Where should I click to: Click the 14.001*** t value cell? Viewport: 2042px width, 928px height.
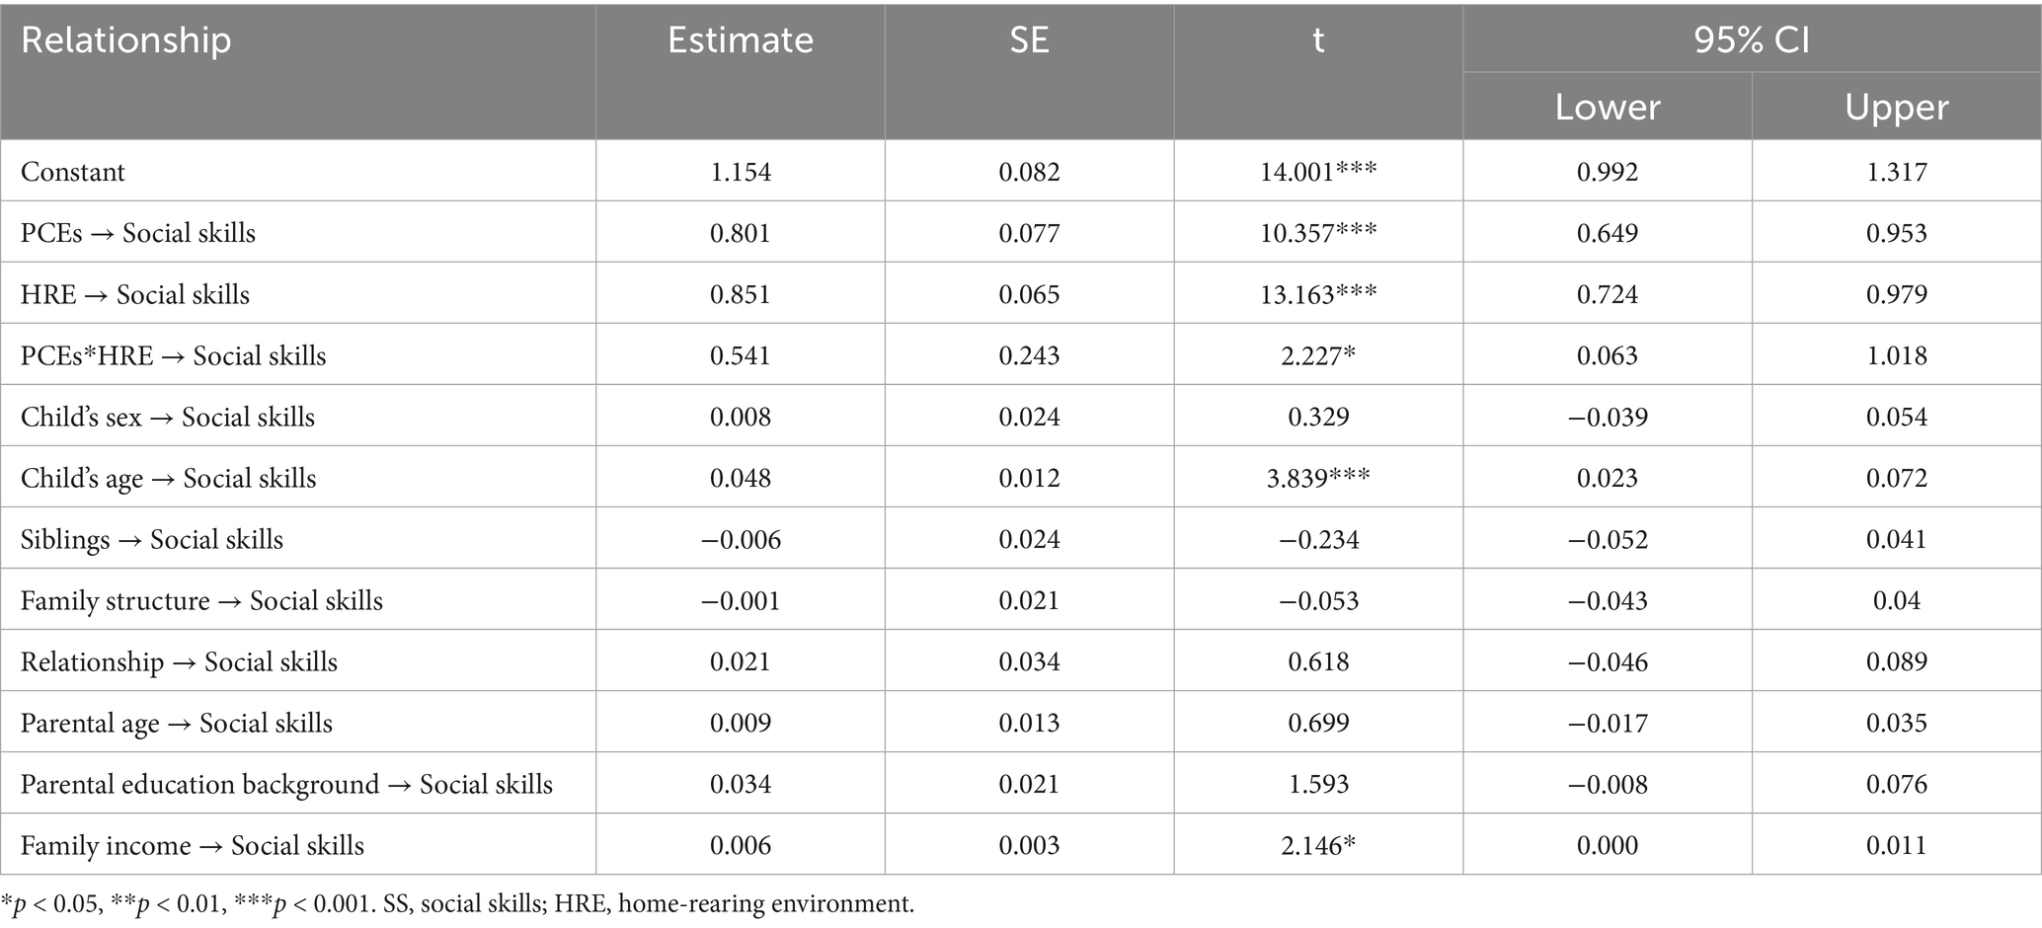1317,172
